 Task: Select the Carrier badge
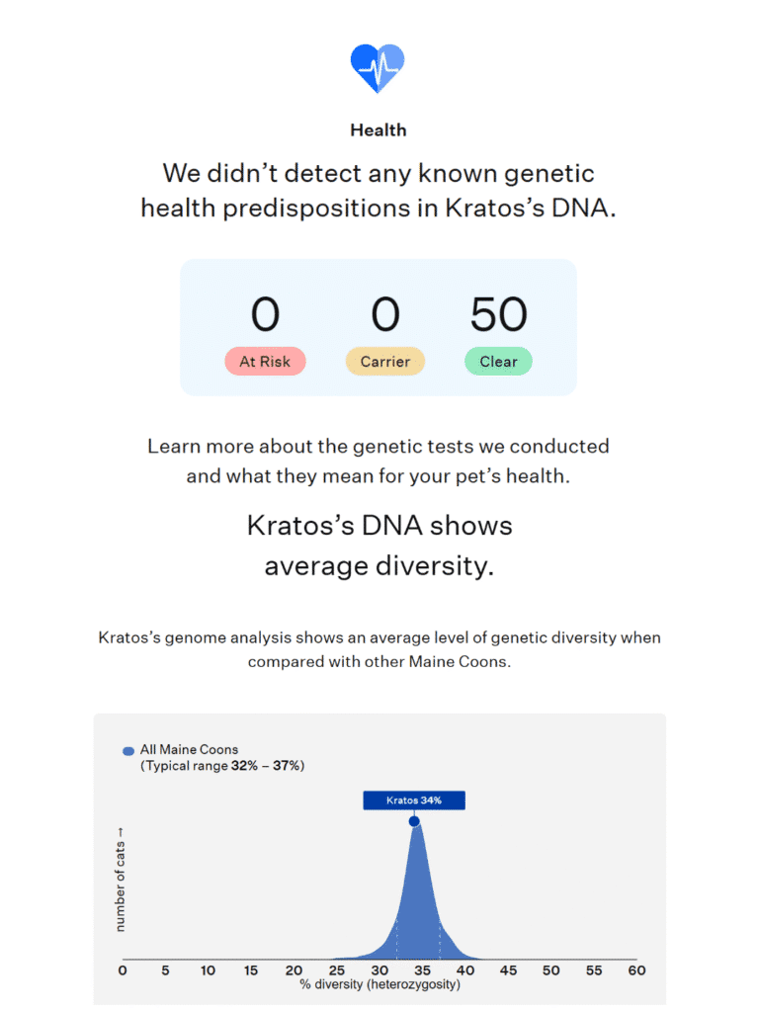pos(385,362)
